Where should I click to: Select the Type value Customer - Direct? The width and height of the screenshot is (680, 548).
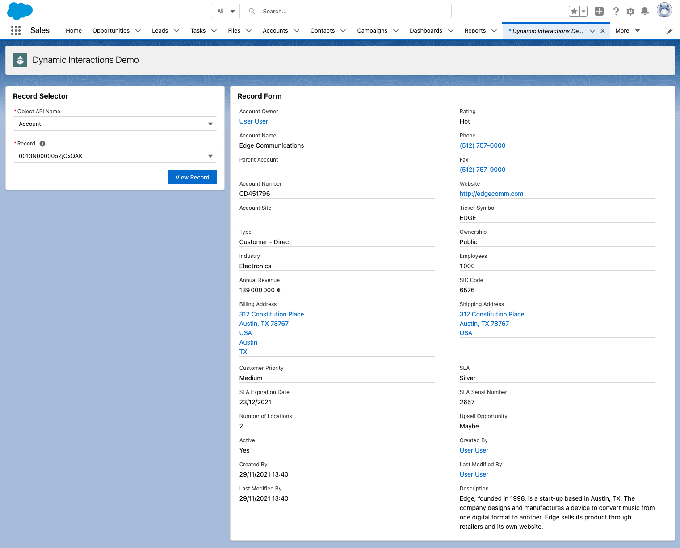(265, 242)
